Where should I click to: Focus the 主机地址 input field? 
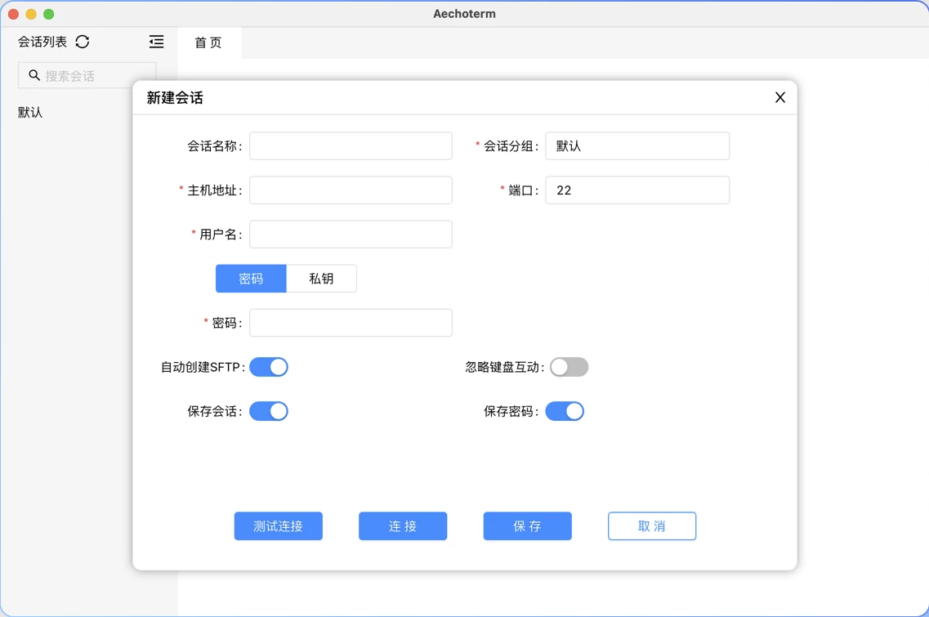click(x=351, y=190)
